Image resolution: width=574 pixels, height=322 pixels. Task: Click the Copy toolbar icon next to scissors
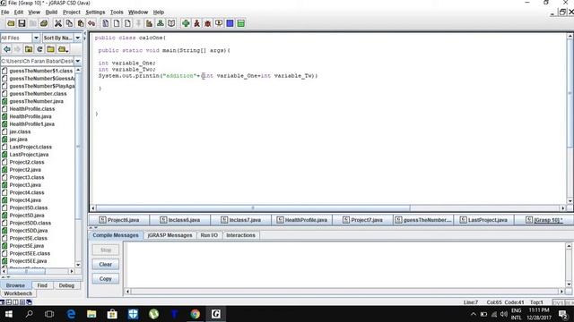coord(69,23)
